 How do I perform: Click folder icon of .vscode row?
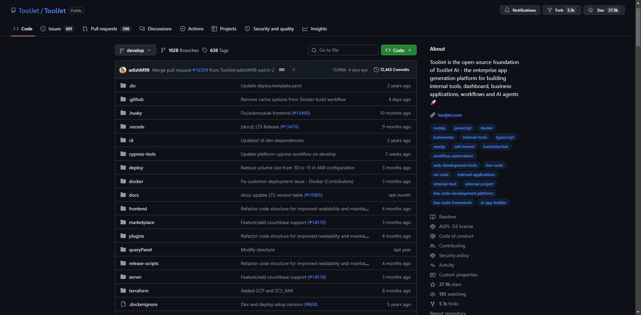coord(123,127)
